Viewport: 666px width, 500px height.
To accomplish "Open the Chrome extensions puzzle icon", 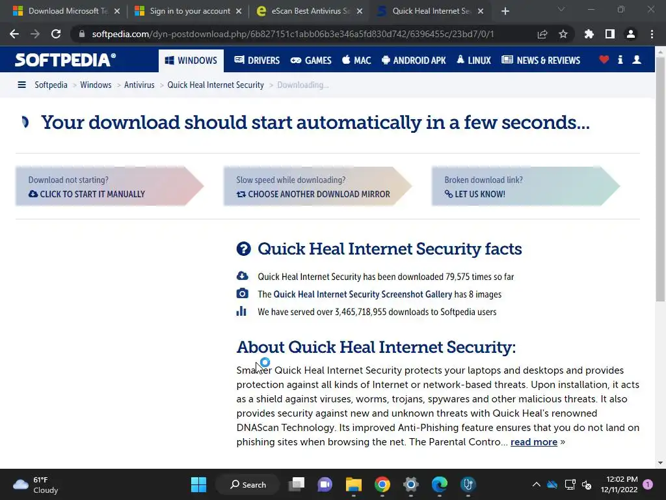I will click(589, 34).
